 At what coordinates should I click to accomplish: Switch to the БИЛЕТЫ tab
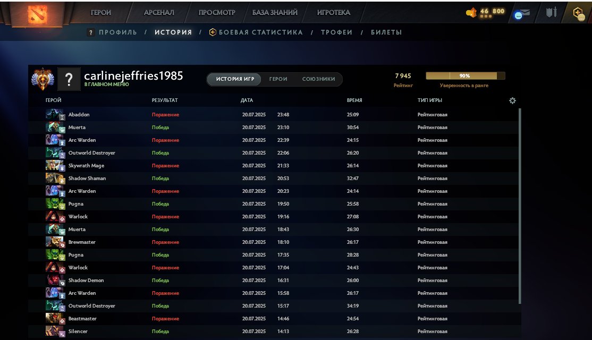(386, 32)
